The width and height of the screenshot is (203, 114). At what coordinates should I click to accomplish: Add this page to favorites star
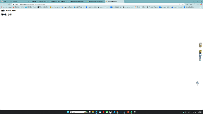[183, 4]
